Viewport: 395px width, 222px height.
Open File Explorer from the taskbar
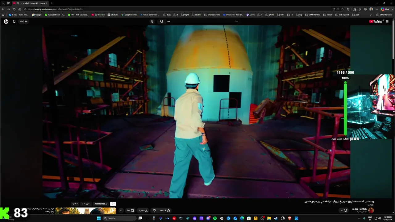269,218
